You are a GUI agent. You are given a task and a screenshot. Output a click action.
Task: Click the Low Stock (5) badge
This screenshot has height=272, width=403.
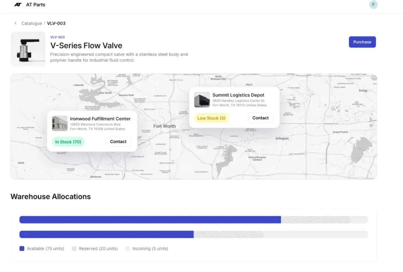click(x=211, y=118)
